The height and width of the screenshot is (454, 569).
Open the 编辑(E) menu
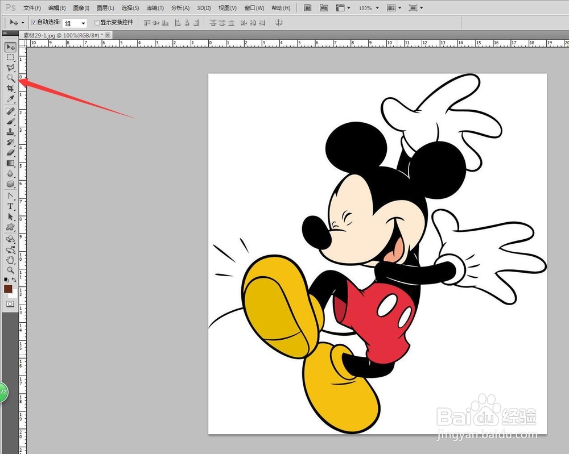tap(57, 7)
